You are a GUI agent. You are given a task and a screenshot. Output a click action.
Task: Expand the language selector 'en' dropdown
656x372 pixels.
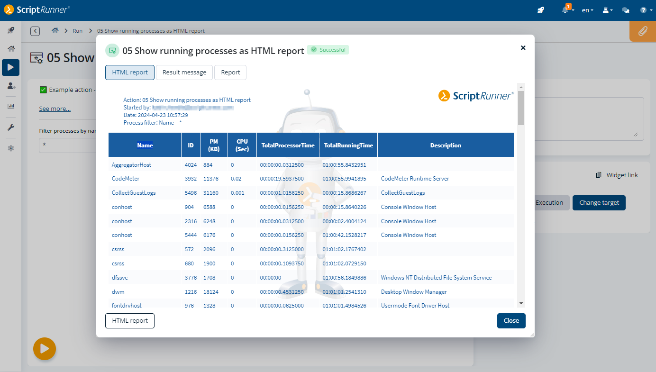(587, 10)
